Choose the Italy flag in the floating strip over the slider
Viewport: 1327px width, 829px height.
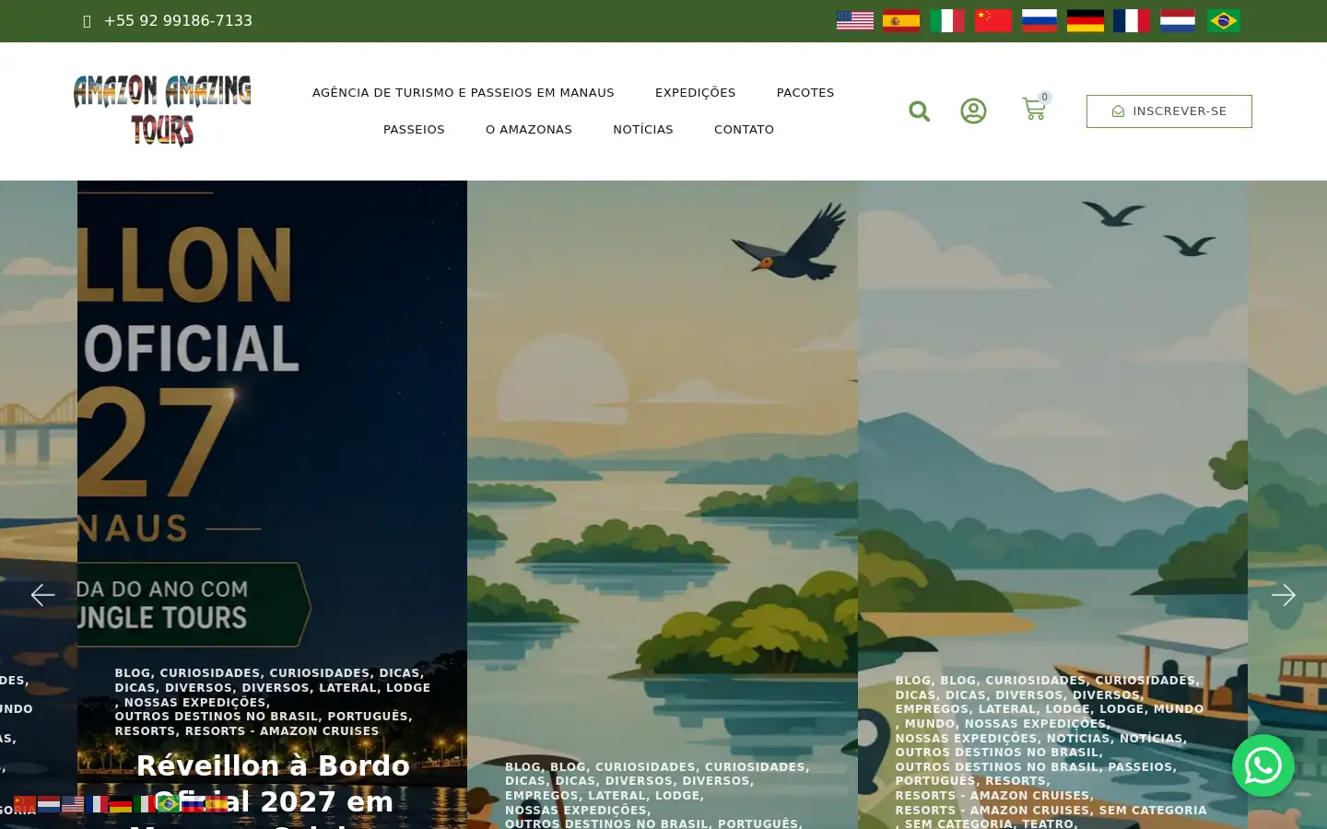(145, 804)
